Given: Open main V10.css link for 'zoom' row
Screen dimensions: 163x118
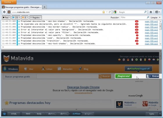Looking at the screenshot, I should coord(151,38).
